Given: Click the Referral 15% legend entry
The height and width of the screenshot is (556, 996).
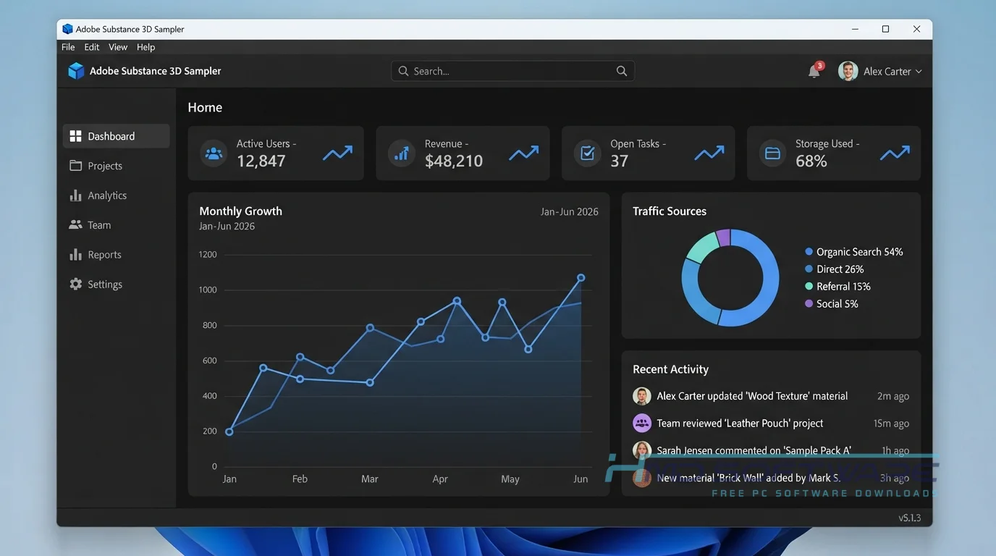Looking at the screenshot, I should point(837,287).
